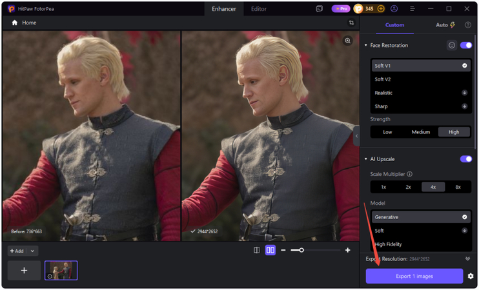This screenshot has height=290, width=479.
Task: Click the HitPaw FotorPea logo
Action: tap(12, 9)
